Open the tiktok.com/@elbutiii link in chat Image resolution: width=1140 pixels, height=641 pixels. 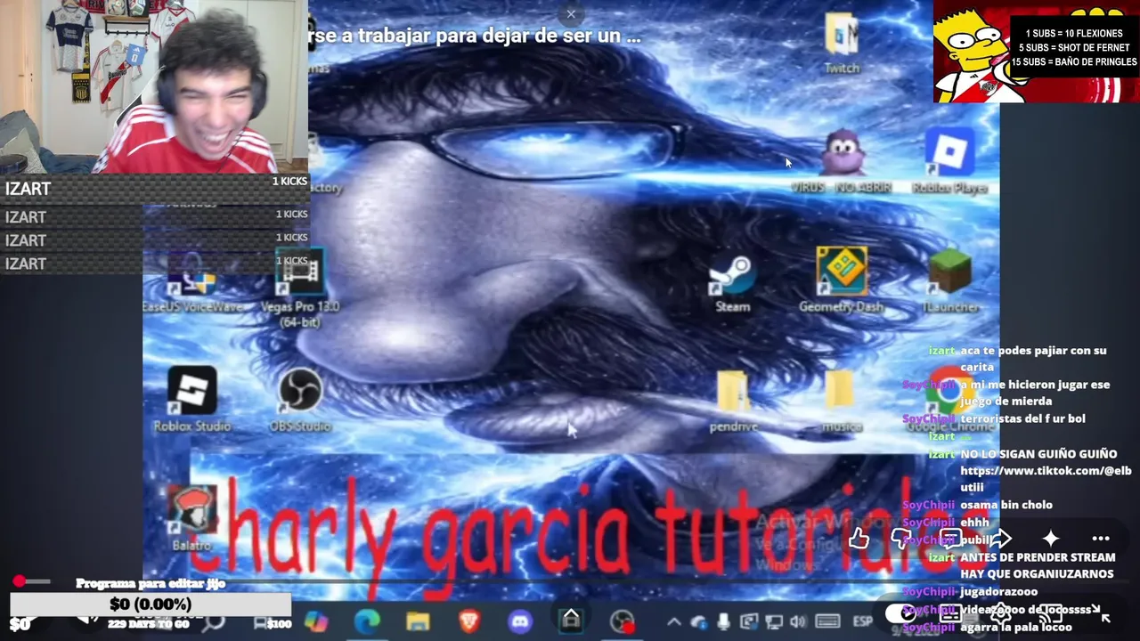(x=1046, y=479)
